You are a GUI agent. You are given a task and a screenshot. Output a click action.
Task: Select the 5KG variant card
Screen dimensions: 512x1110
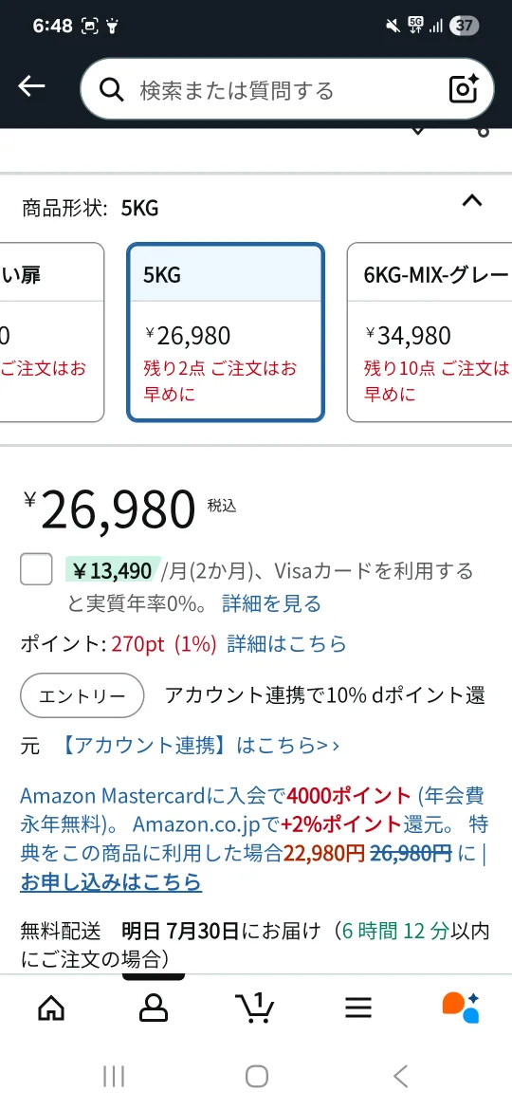click(226, 332)
